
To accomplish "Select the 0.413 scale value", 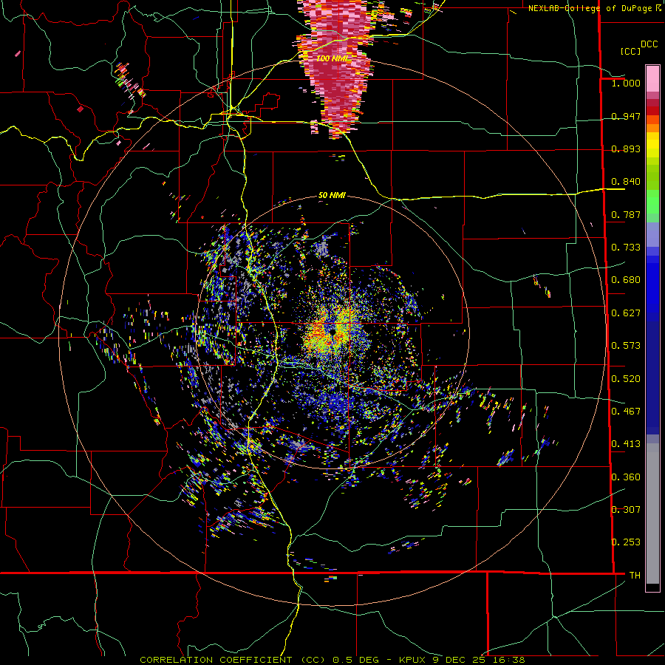I will (626, 444).
